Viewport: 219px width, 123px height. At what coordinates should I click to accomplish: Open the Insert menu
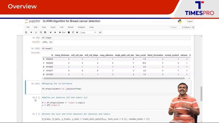point(53,27)
